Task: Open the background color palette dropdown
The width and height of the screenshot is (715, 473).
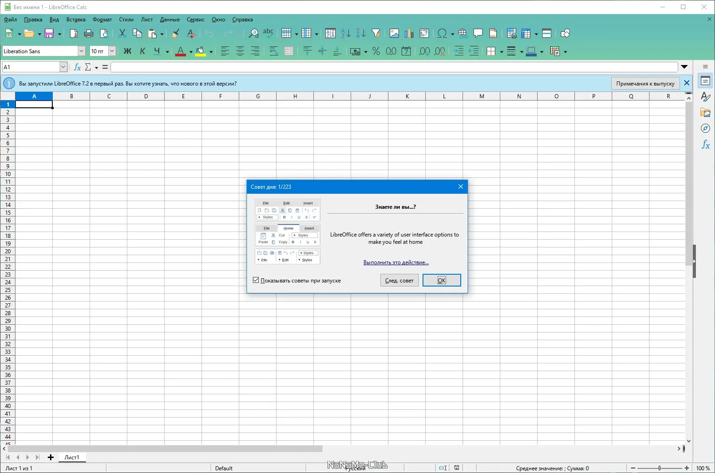Action: point(211,52)
